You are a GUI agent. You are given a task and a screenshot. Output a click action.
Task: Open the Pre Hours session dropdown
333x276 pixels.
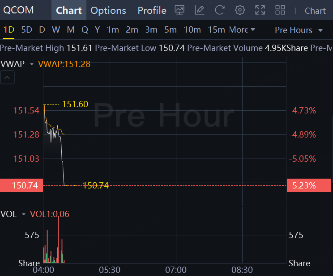tap(299, 30)
